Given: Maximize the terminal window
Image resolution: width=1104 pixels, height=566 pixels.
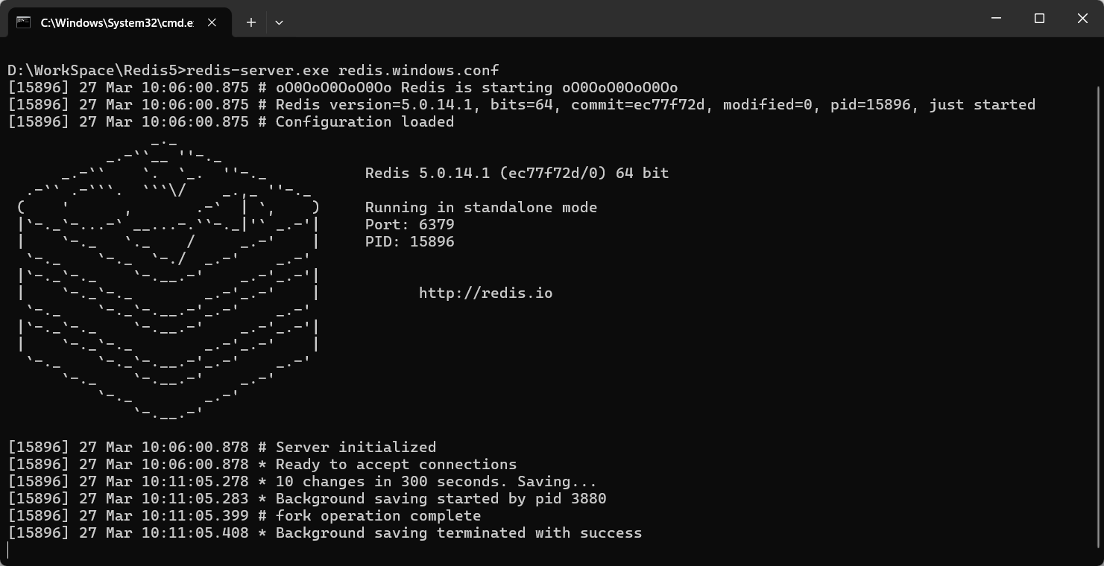Looking at the screenshot, I should (1039, 19).
